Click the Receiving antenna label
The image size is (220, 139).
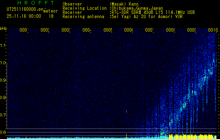pyautogui.click(x=84, y=17)
